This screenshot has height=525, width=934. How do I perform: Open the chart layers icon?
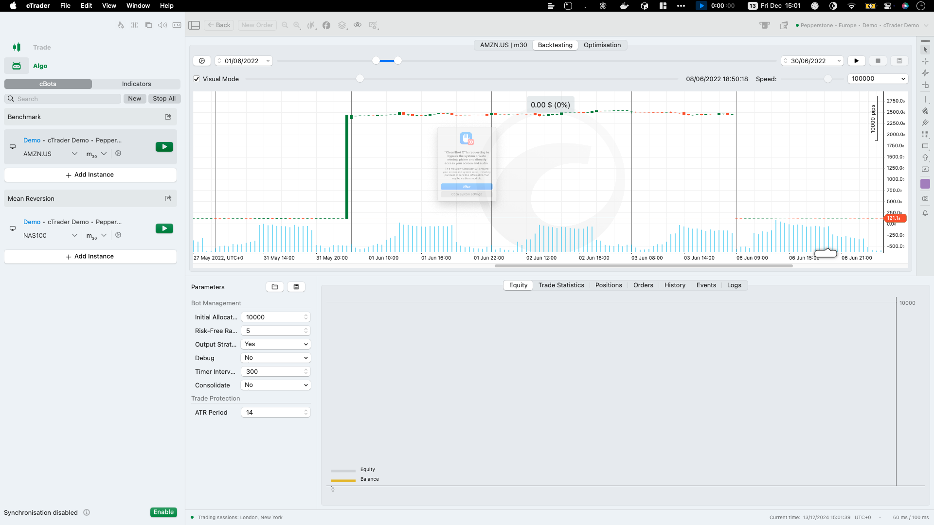coord(342,25)
